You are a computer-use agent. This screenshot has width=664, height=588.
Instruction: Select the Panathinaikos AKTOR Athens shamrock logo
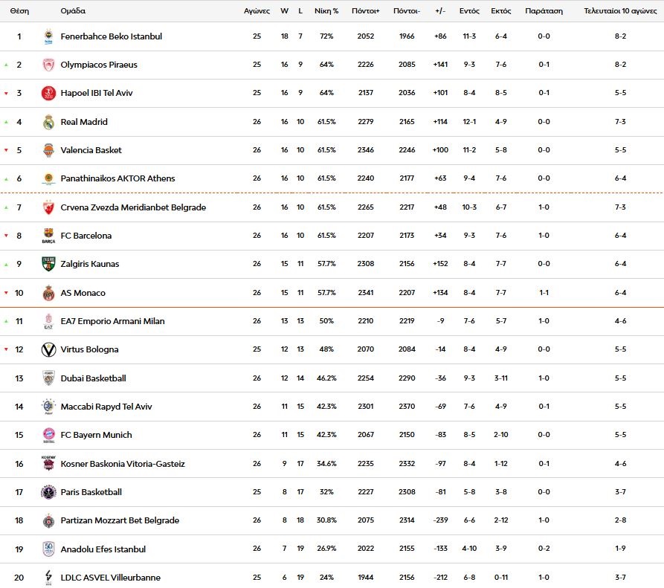click(x=48, y=178)
